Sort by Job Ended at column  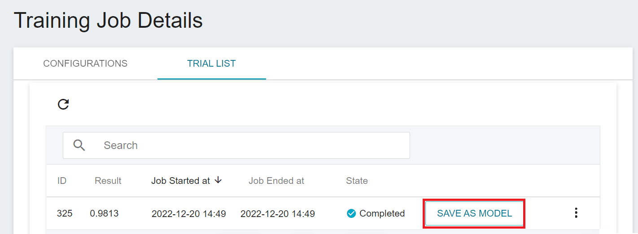pos(276,181)
